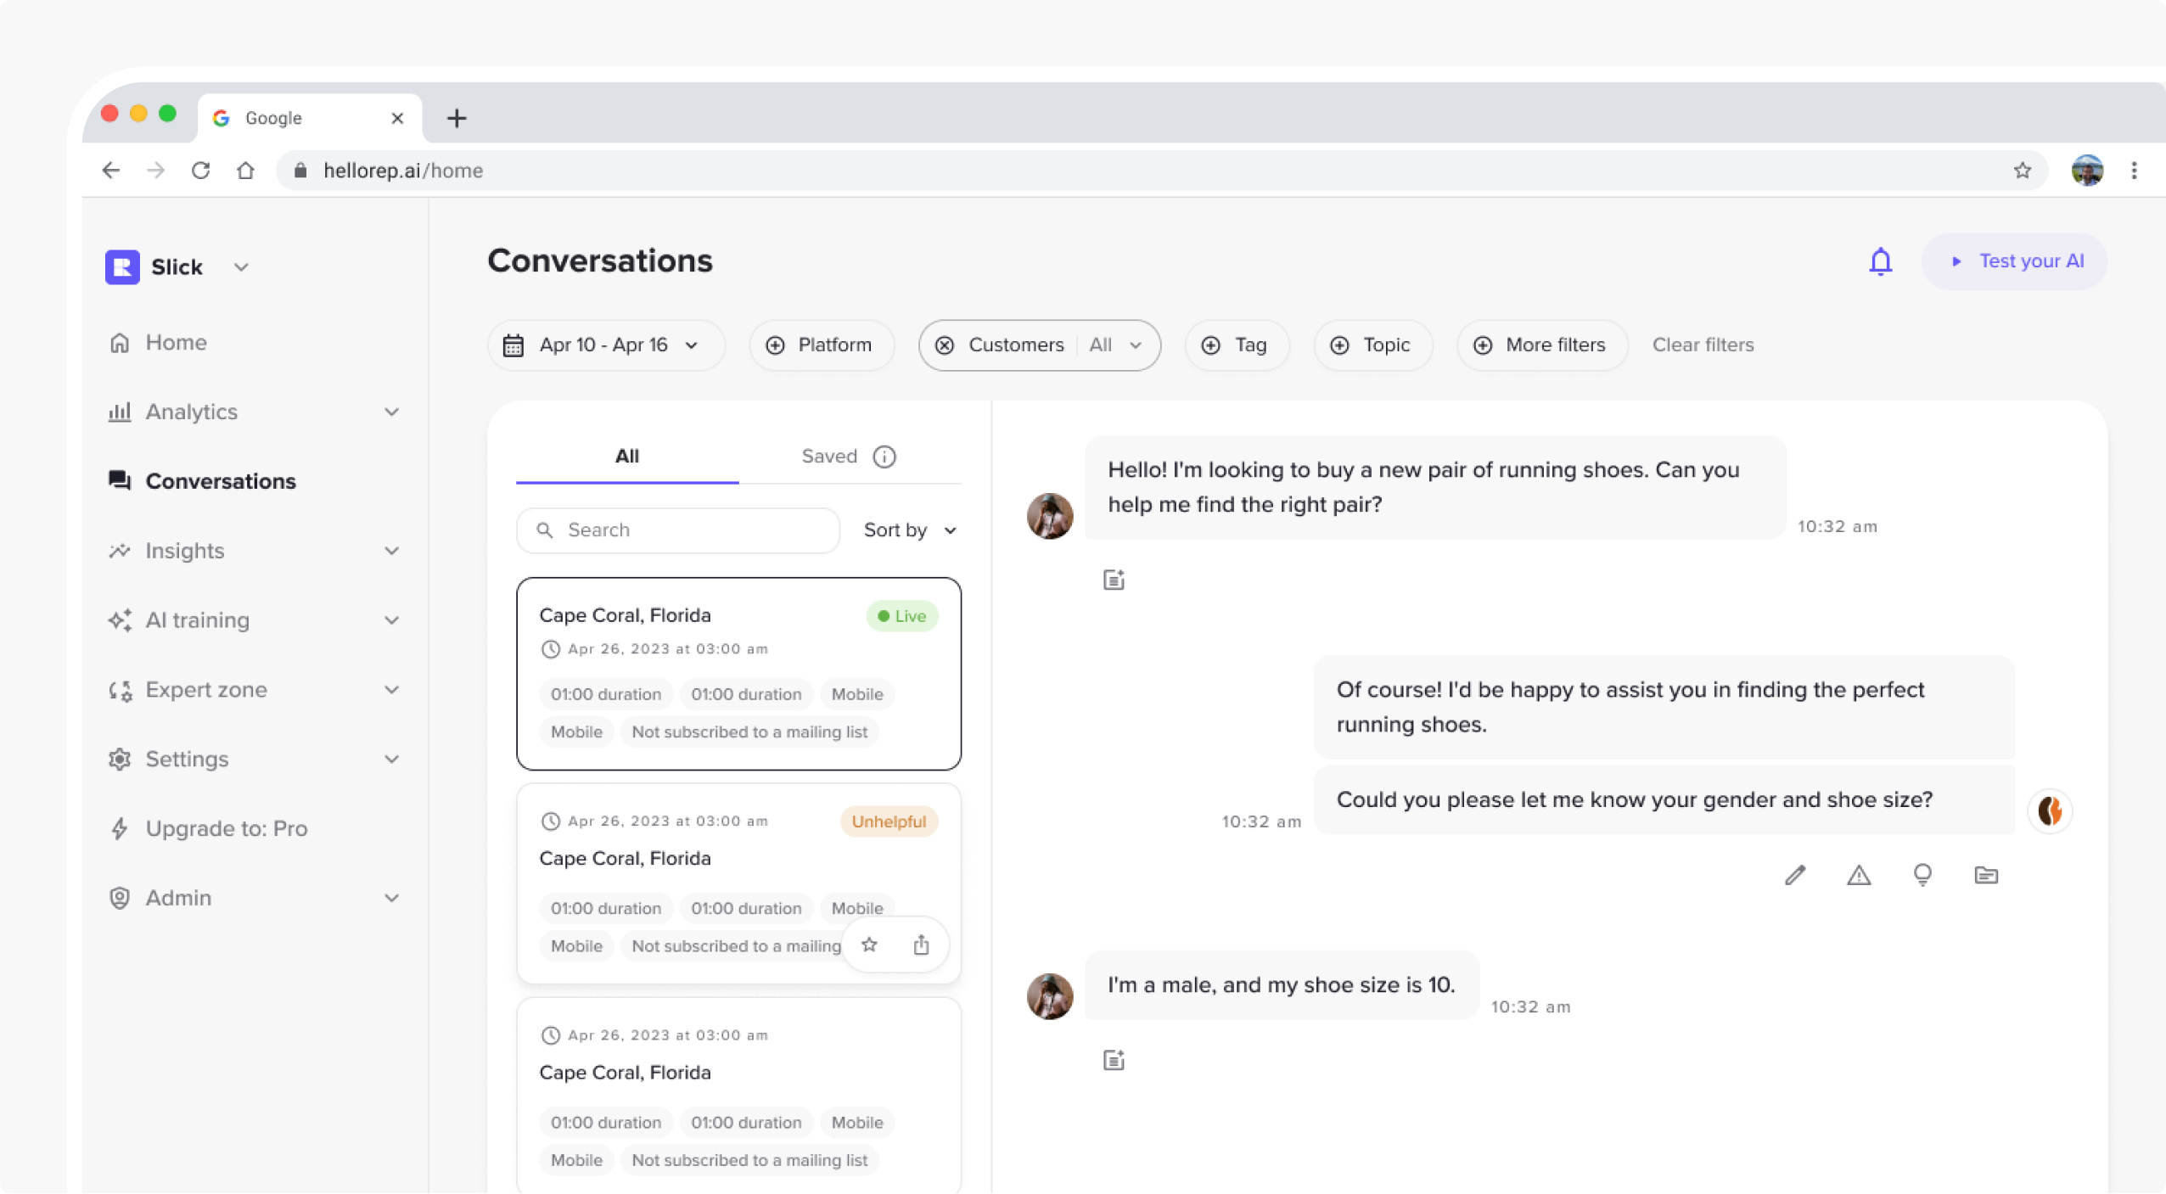2166x1194 pixels.
Task: Star the Unhelpful conversation card
Action: 869,945
